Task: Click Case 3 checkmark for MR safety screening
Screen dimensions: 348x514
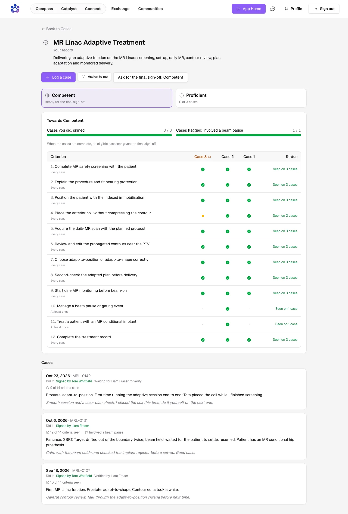Action: point(203,169)
